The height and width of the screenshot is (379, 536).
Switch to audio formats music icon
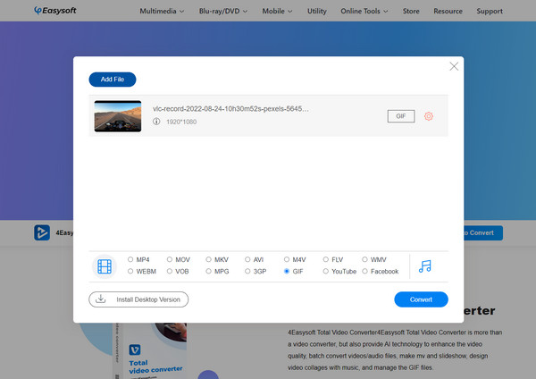coord(425,266)
